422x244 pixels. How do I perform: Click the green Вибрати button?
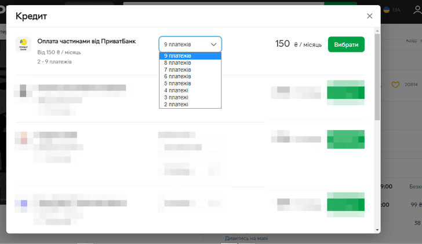coord(346,45)
